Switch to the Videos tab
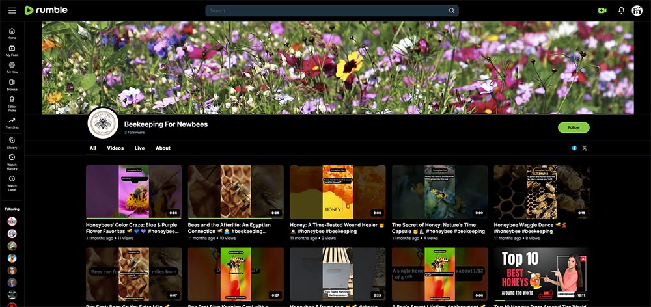 point(115,148)
